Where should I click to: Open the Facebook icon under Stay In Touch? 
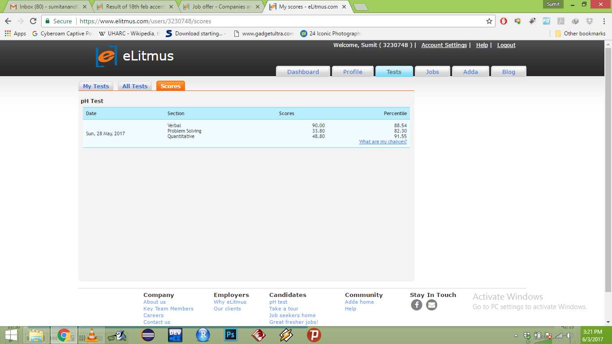(x=417, y=305)
